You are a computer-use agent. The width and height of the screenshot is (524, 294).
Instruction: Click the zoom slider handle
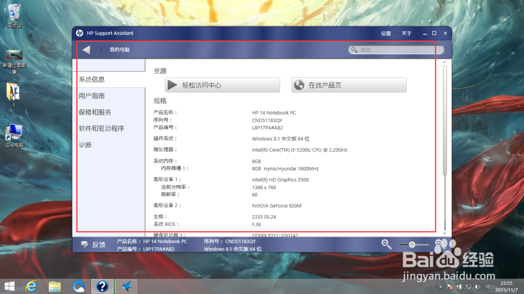coord(412,245)
